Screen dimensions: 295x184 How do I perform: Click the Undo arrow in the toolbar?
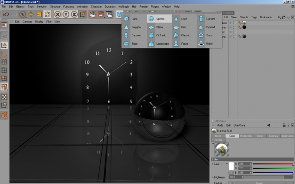coord(6,14)
